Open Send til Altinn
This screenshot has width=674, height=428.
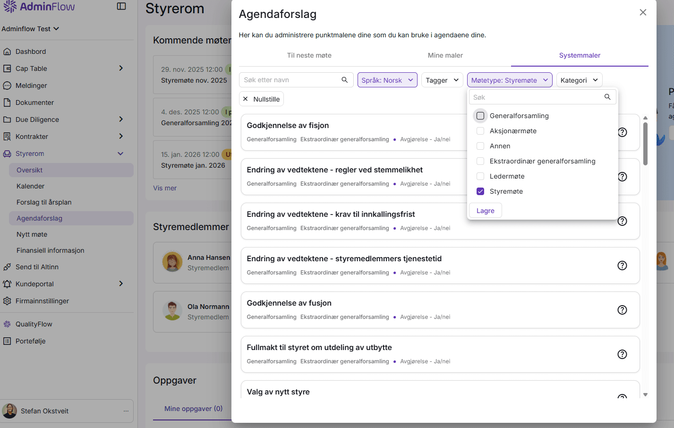38,266
